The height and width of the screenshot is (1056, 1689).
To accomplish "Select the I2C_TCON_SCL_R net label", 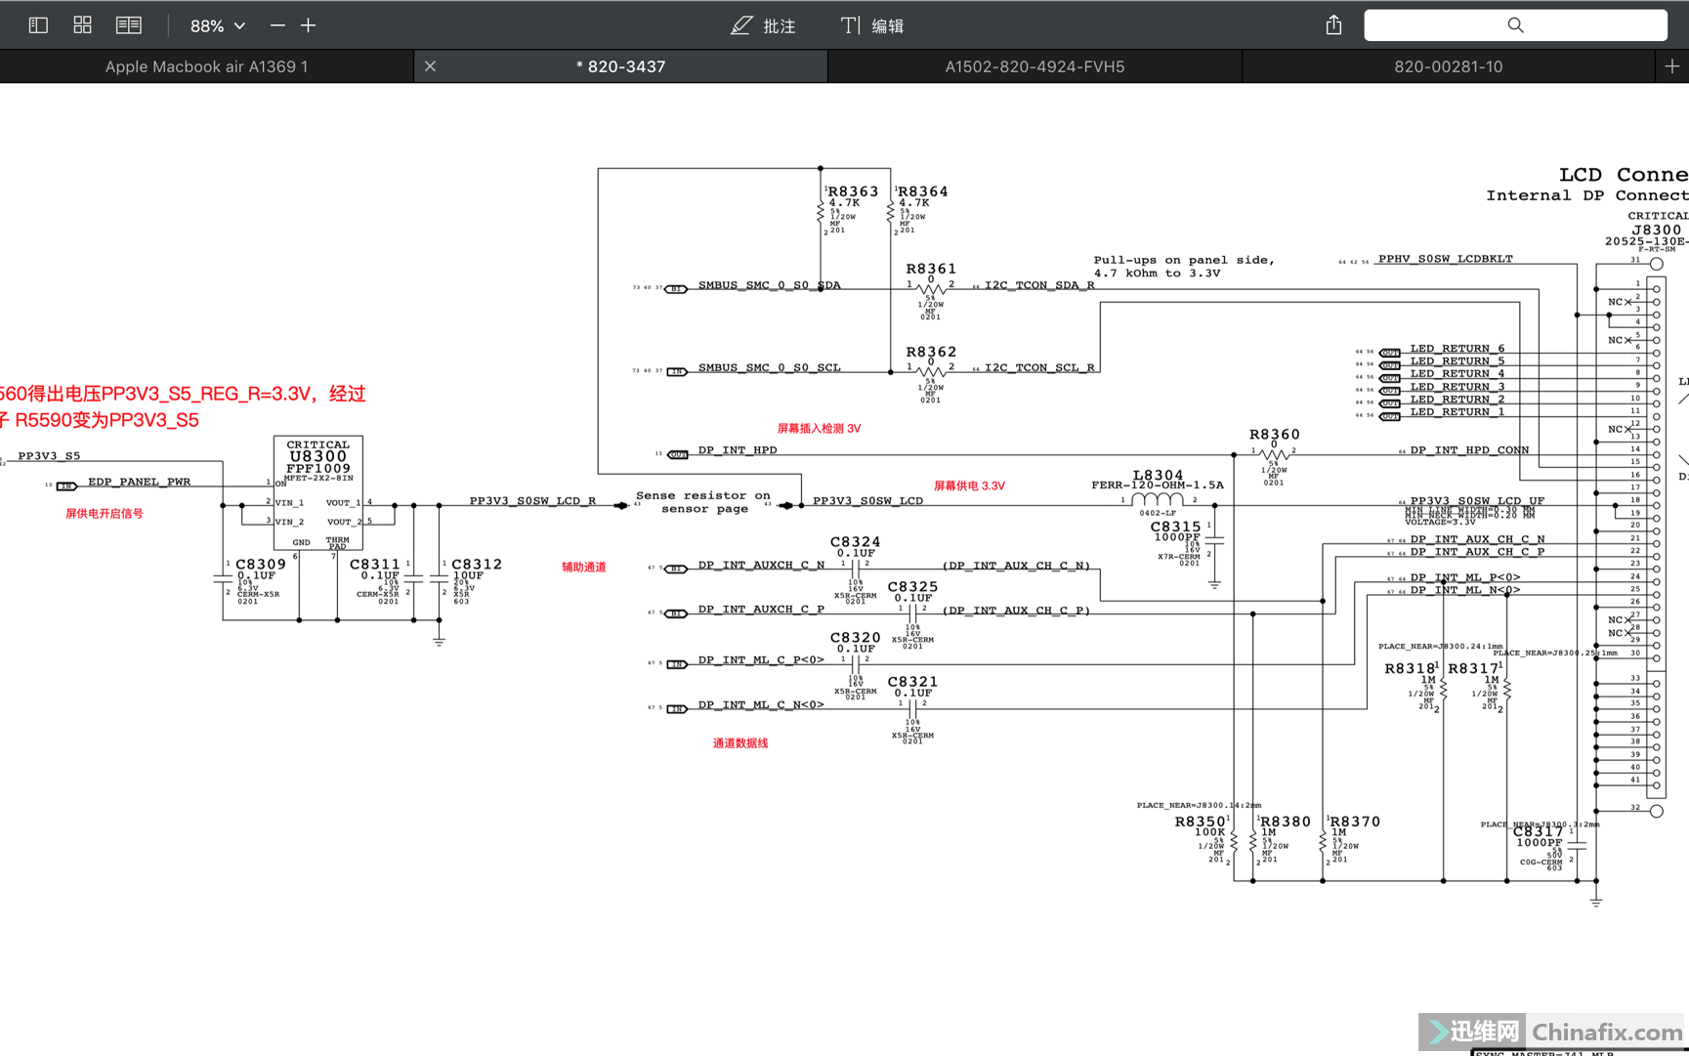I will pyautogui.click(x=1039, y=367).
